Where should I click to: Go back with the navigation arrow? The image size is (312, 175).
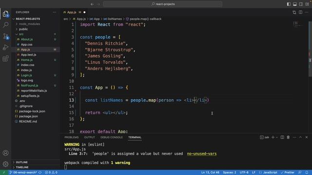coord(92,4)
